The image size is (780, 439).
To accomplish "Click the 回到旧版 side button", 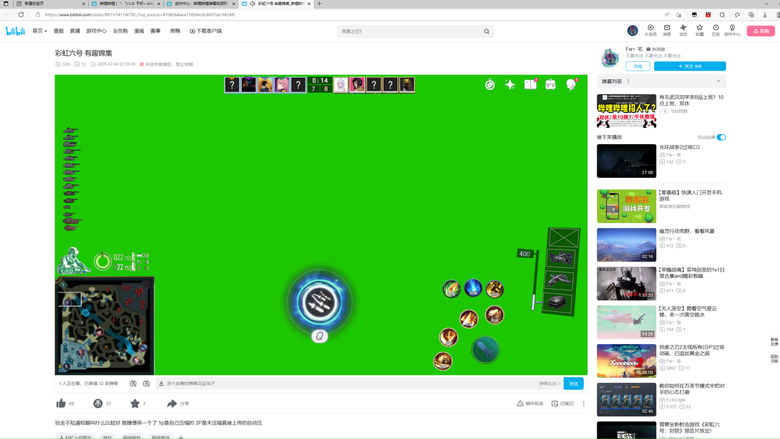I will pos(774,359).
